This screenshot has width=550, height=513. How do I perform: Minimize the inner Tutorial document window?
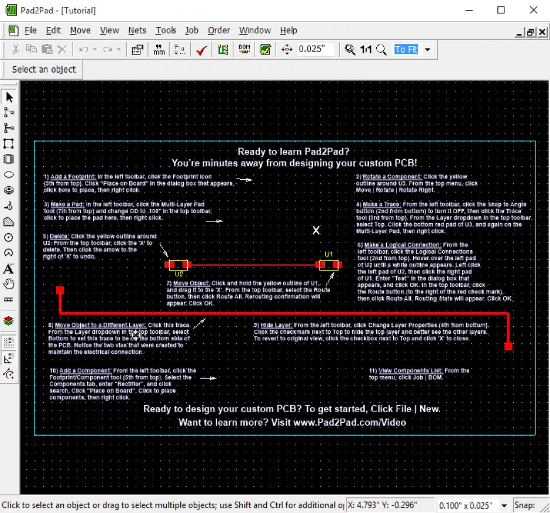point(520,32)
